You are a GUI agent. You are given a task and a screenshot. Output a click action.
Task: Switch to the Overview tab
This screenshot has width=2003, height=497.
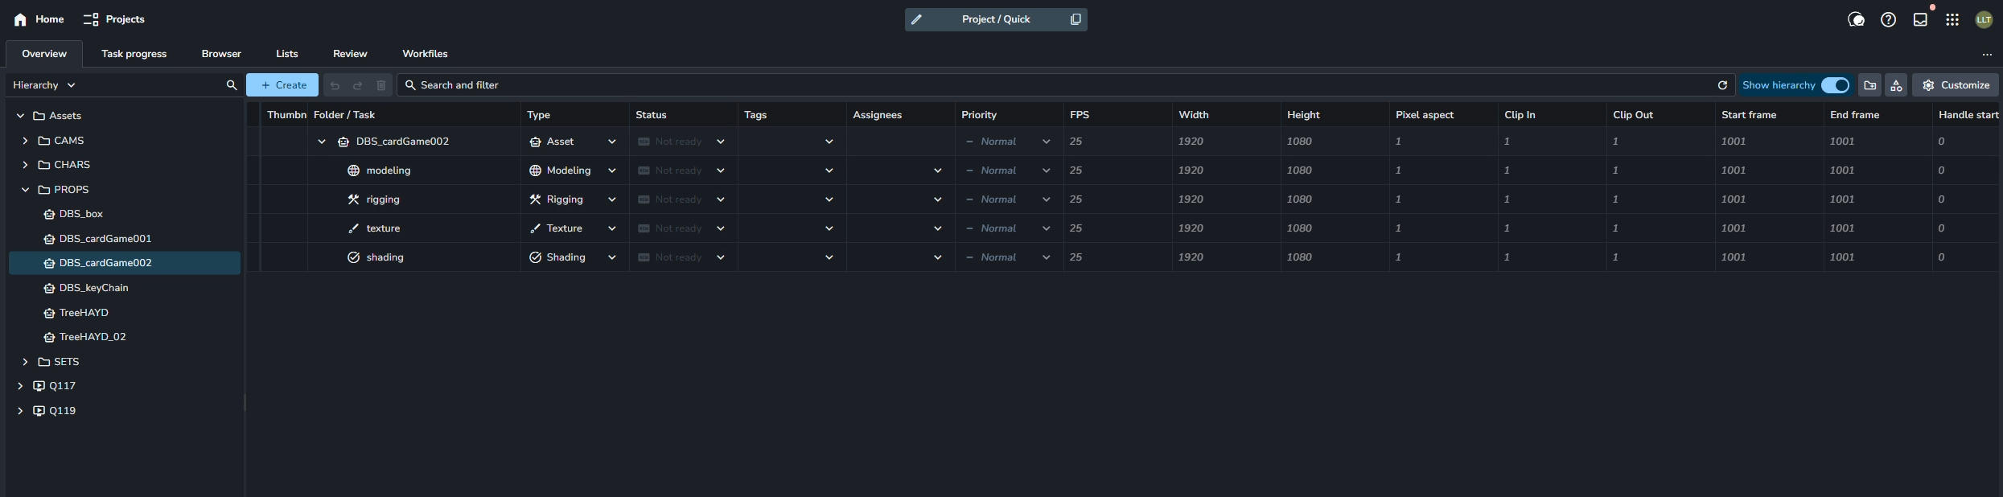click(x=44, y=54)
